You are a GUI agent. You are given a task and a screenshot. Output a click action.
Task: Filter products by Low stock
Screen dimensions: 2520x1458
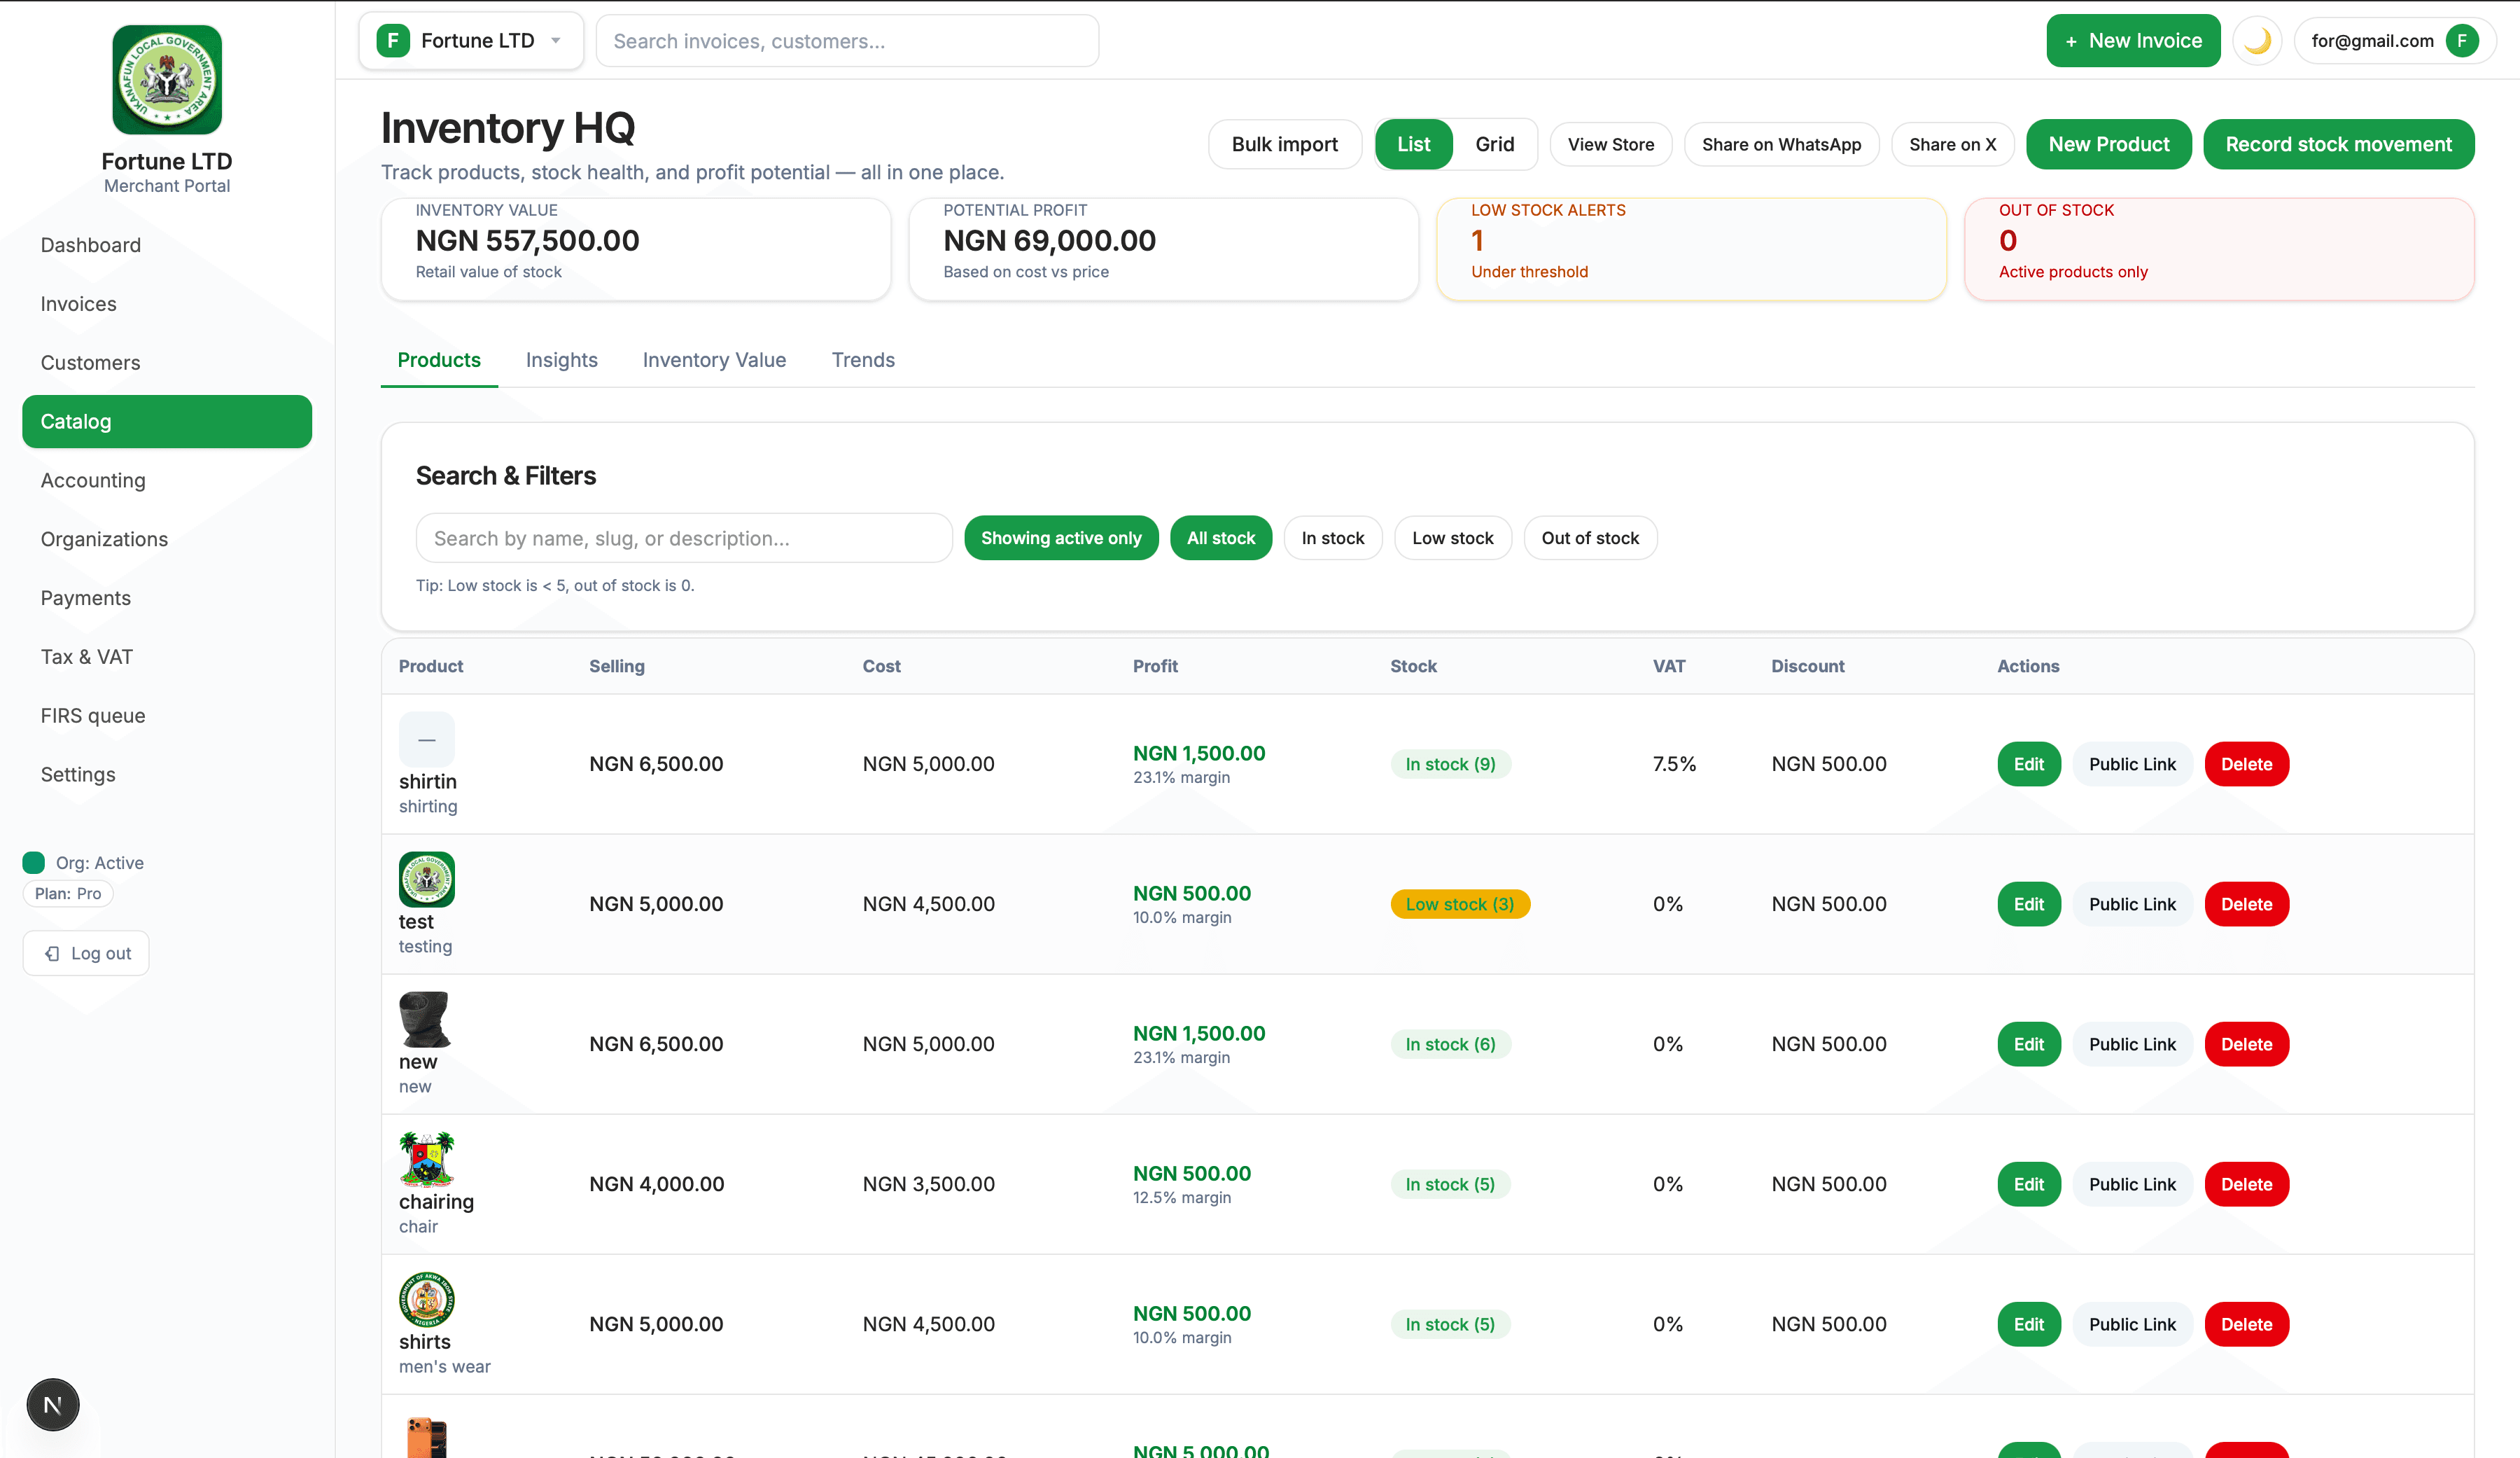click(1452, 539)
